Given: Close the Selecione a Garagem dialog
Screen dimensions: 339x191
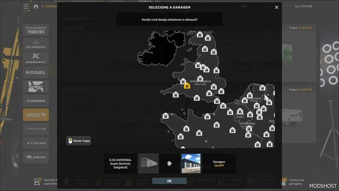Looking at the screenshot, I should [x=276, y=7].
